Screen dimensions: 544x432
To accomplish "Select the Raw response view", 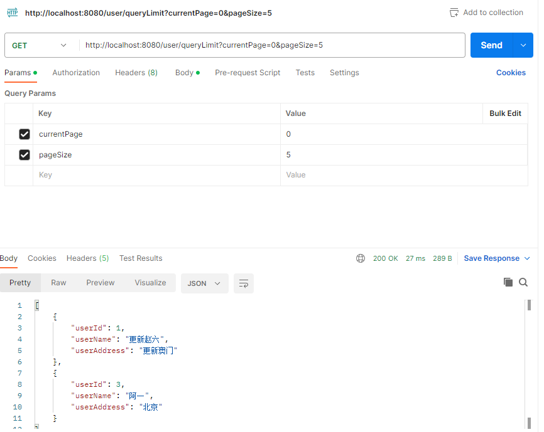I will [x=58, y=283].
